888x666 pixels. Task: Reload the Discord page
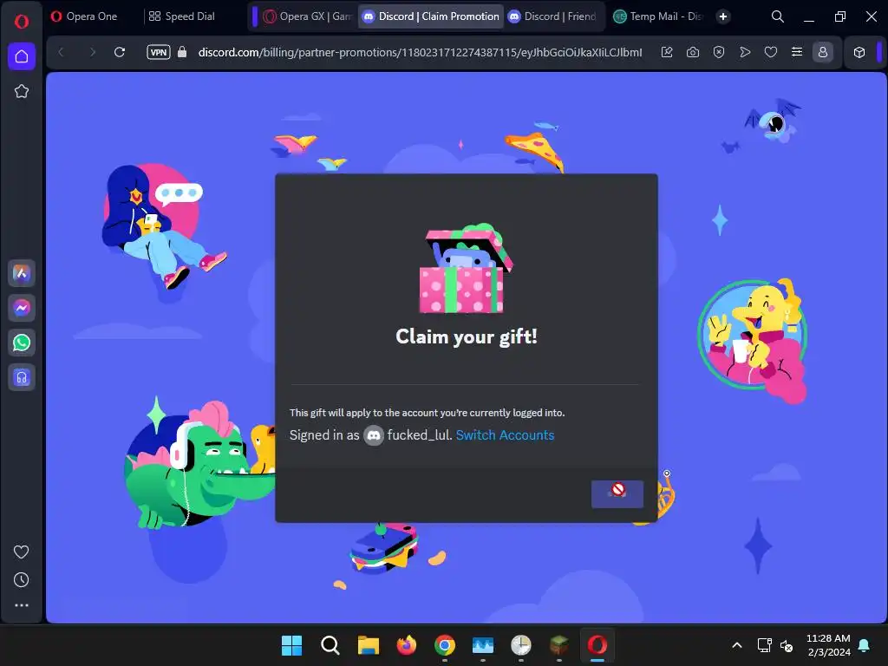pyautogui.click(x=120, y=52)
